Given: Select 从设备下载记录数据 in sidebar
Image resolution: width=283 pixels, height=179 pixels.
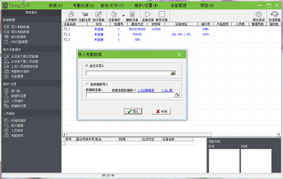Looking at the screenshot, I should tap(21, 56).
